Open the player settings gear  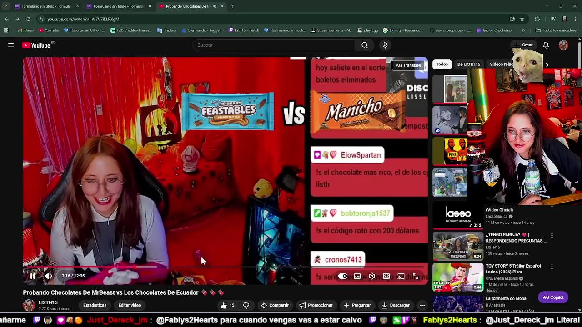pos(372,276)
